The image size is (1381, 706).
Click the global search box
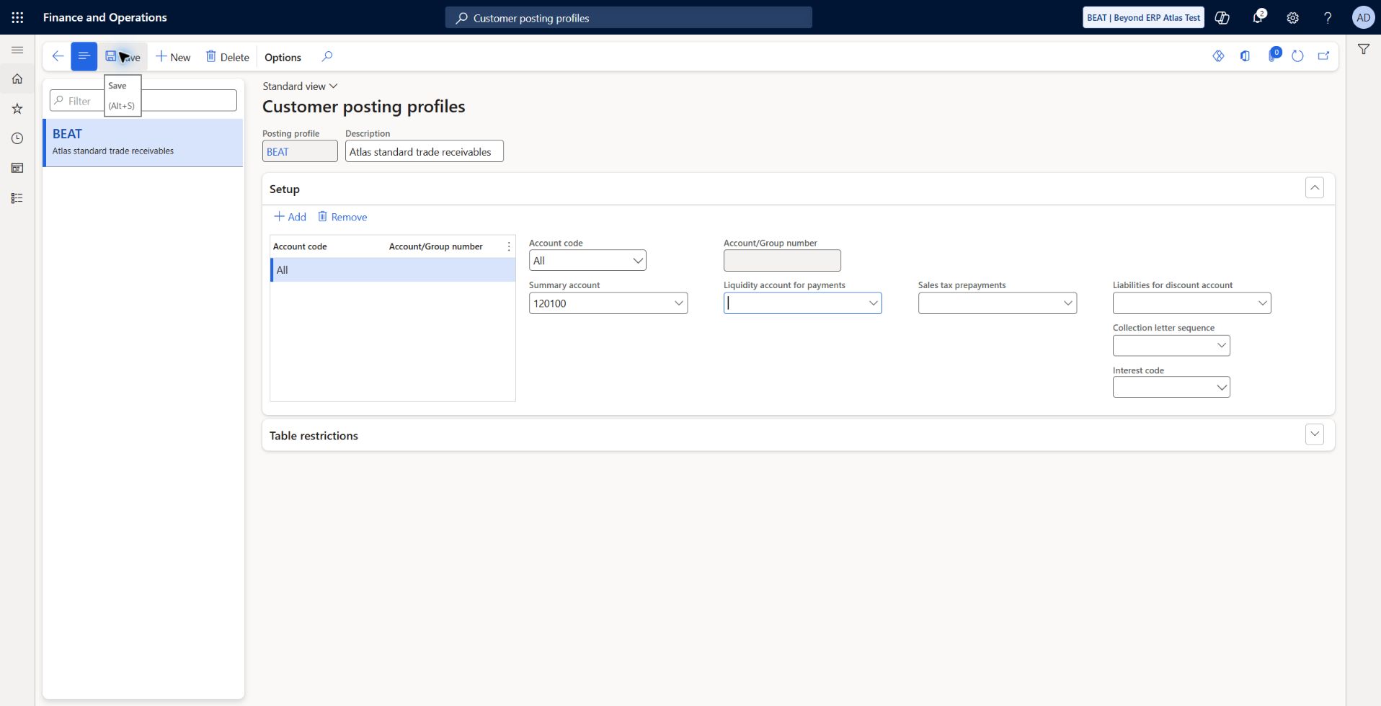629,17
